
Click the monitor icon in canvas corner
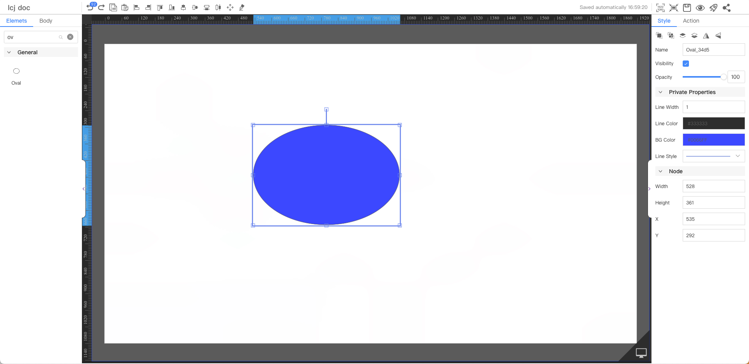pos(641,353)
